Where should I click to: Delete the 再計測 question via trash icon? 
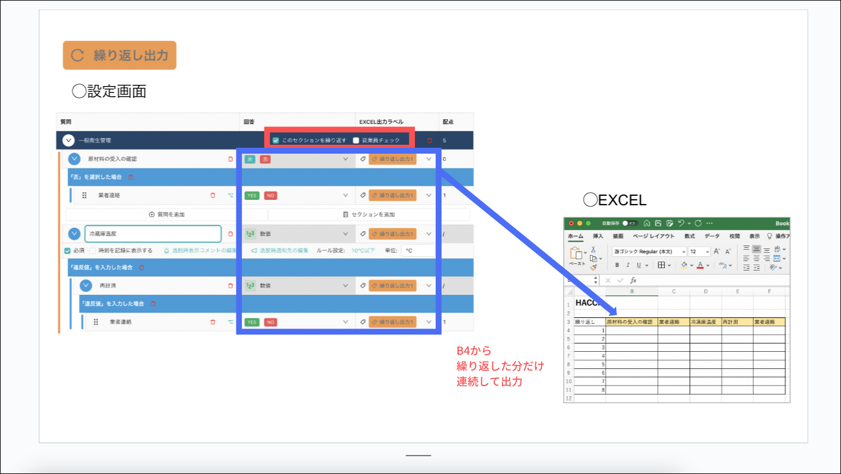tap(231, 285)
